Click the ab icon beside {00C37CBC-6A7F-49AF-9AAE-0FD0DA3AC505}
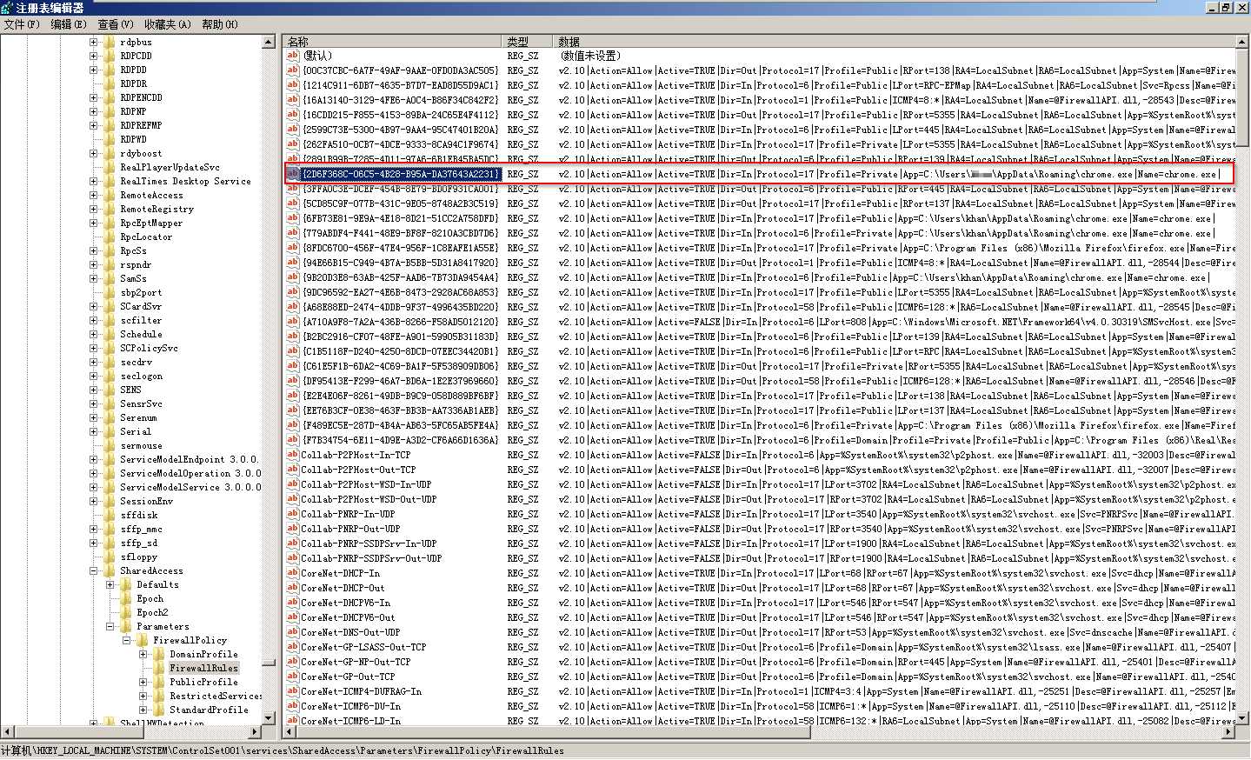The image size is (1251, 760). pos(293,70)
